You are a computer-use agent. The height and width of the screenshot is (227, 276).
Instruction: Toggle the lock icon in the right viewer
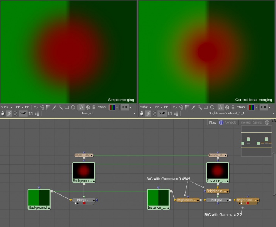click(142, 113)
